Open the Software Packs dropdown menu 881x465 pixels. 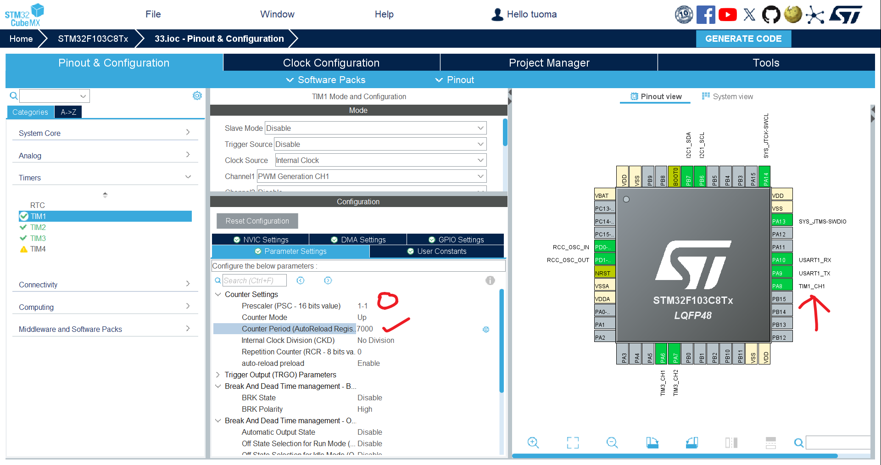click(326, 80)
